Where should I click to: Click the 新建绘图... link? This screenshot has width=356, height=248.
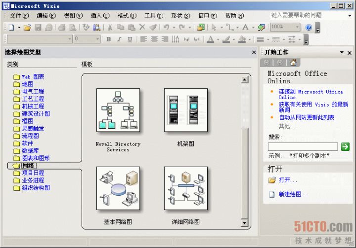pos(293,194)
